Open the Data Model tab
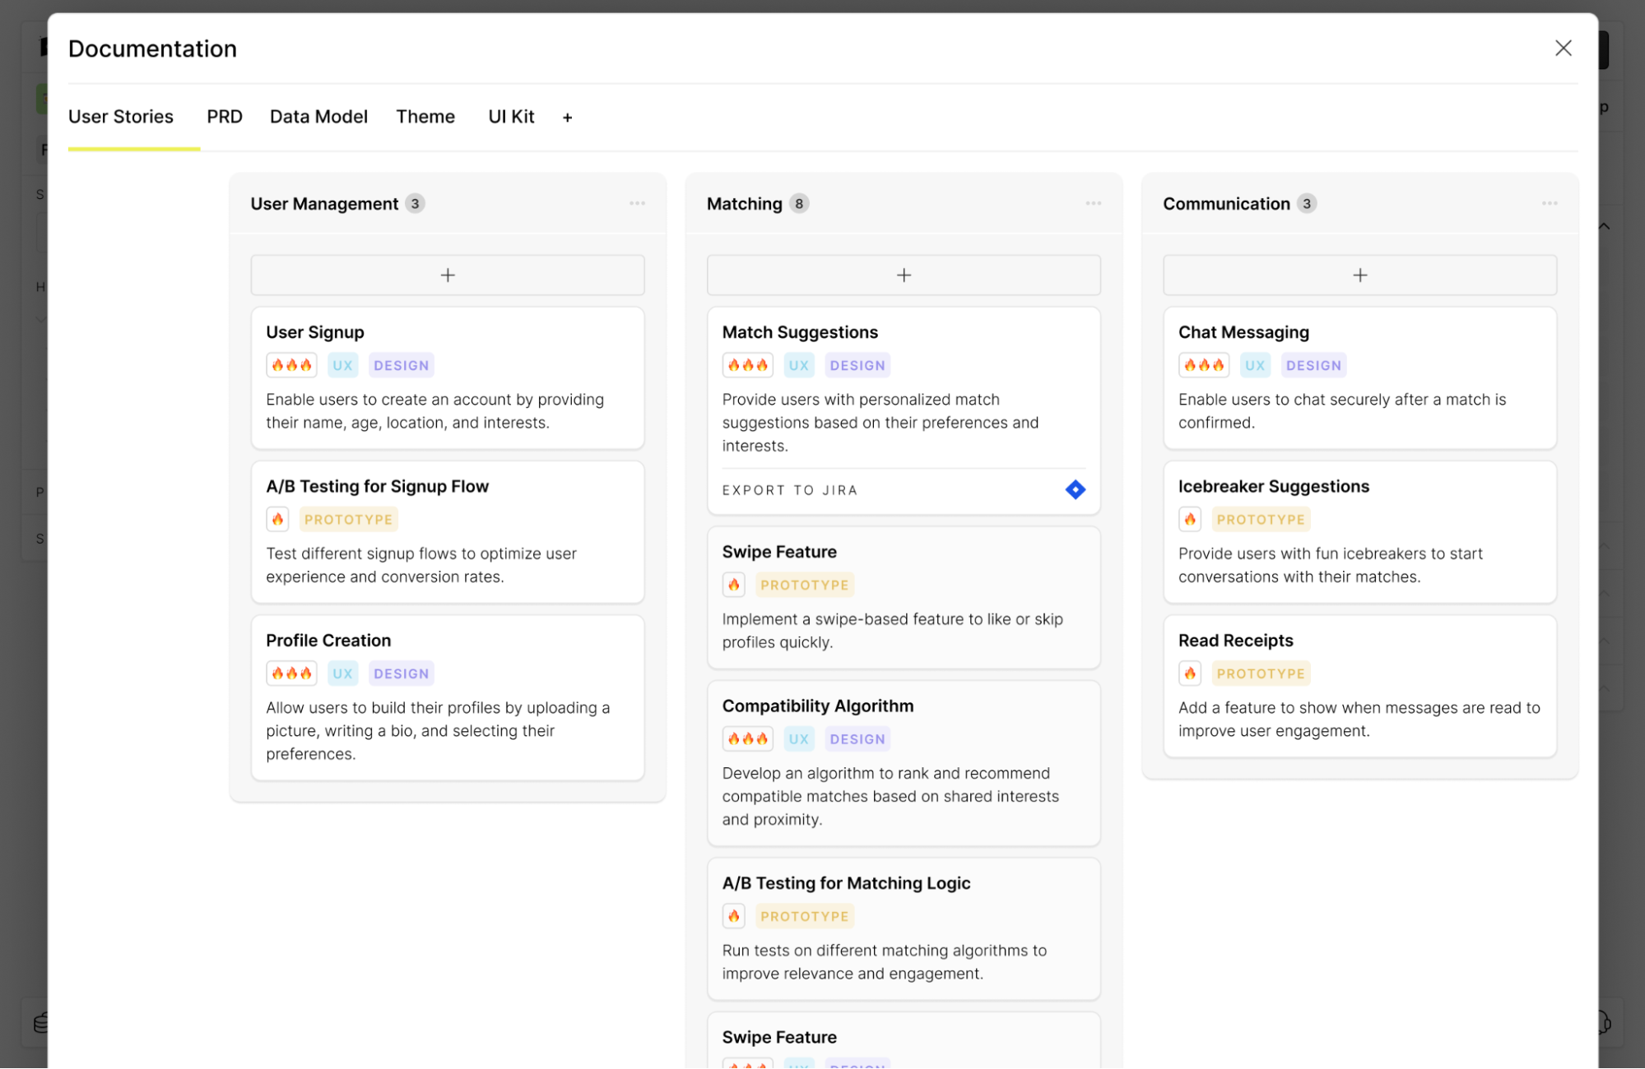This screenshot has height=1069, width=1645. [x=318, y=117]
